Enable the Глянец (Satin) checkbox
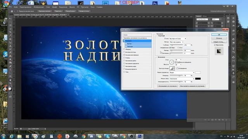The height and width of the screenshot is (139, 248). (124, 58)
